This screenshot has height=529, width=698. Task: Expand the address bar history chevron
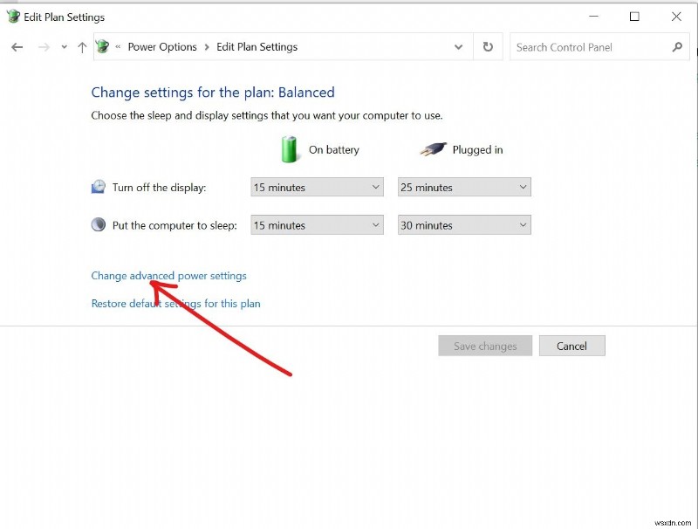tap(459, 47)
